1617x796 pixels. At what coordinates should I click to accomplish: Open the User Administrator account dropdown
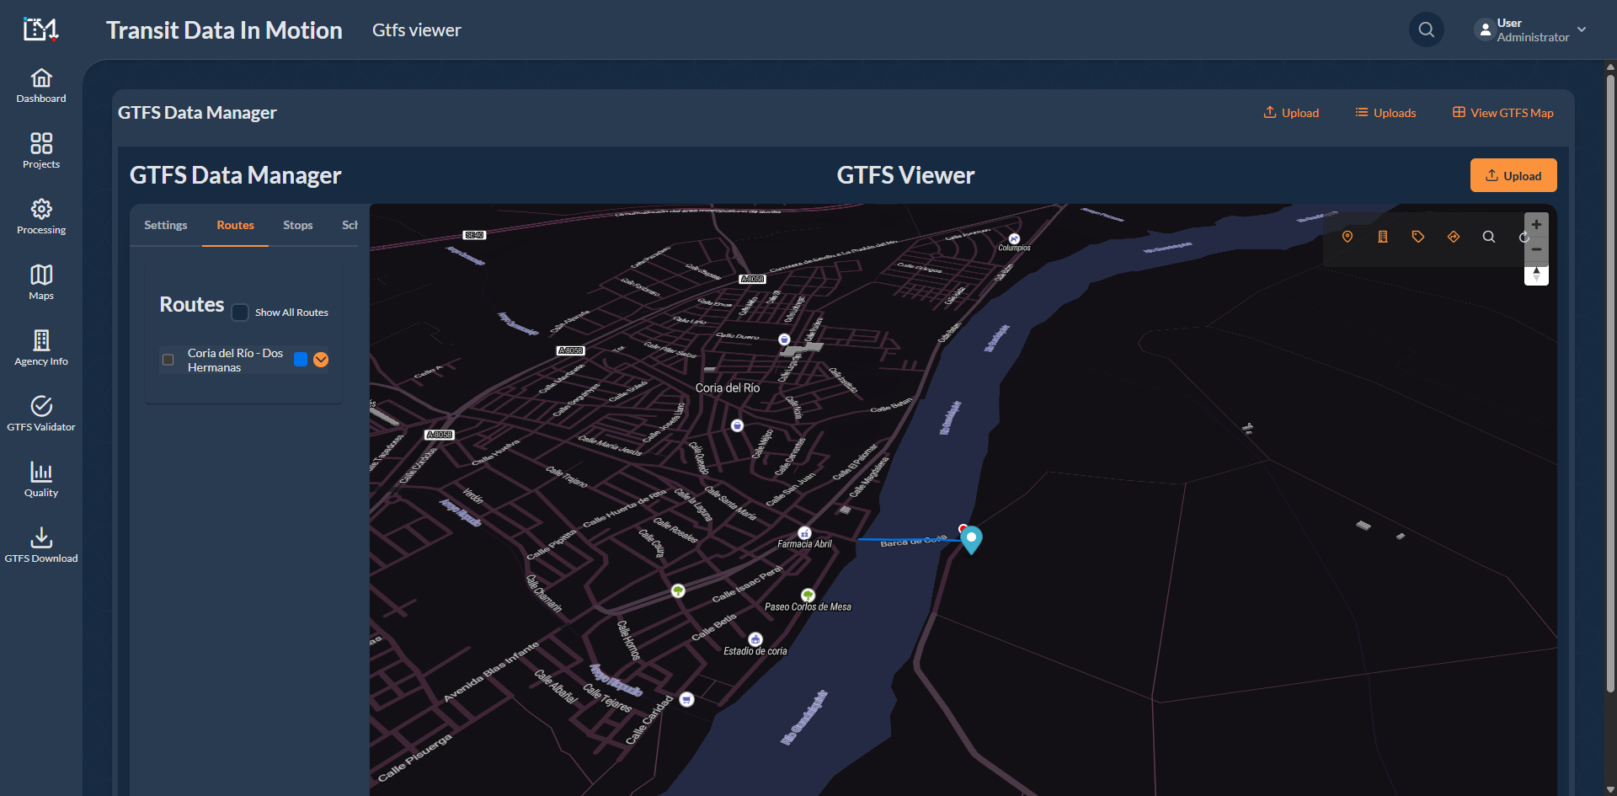[x=1530, y=30]
